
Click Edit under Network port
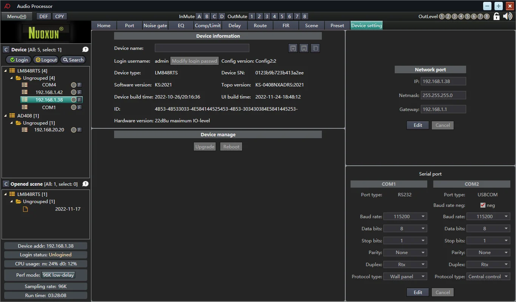coord(418,125)
